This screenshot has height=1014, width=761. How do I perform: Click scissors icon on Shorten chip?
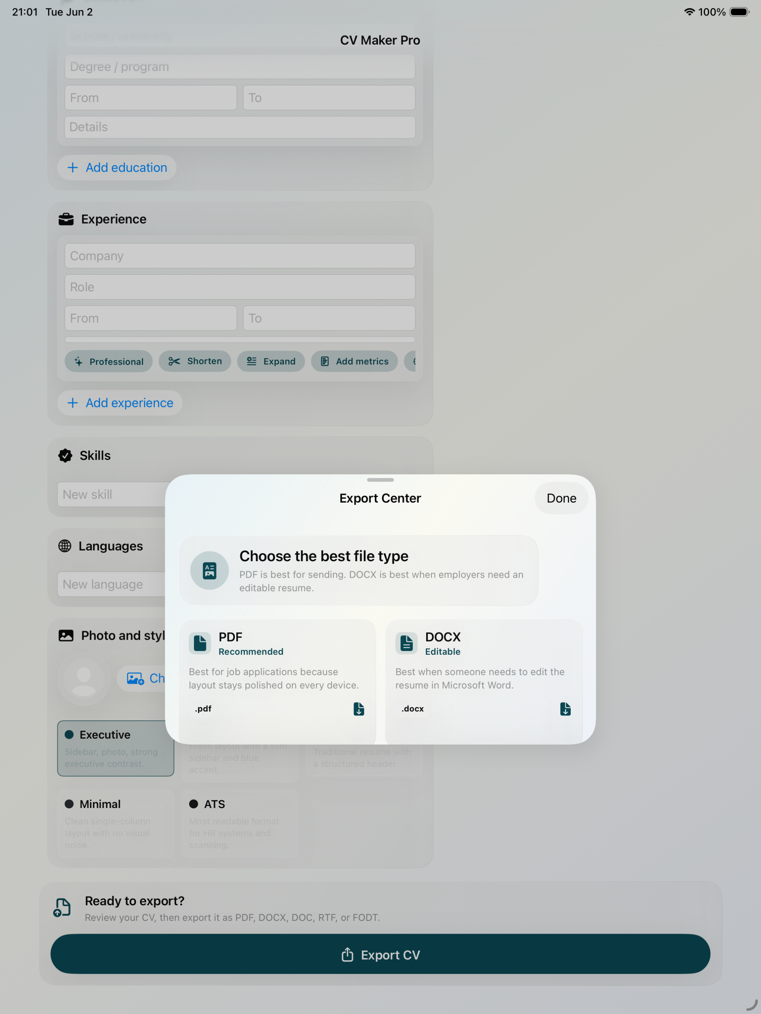click(x=174, y=361)
